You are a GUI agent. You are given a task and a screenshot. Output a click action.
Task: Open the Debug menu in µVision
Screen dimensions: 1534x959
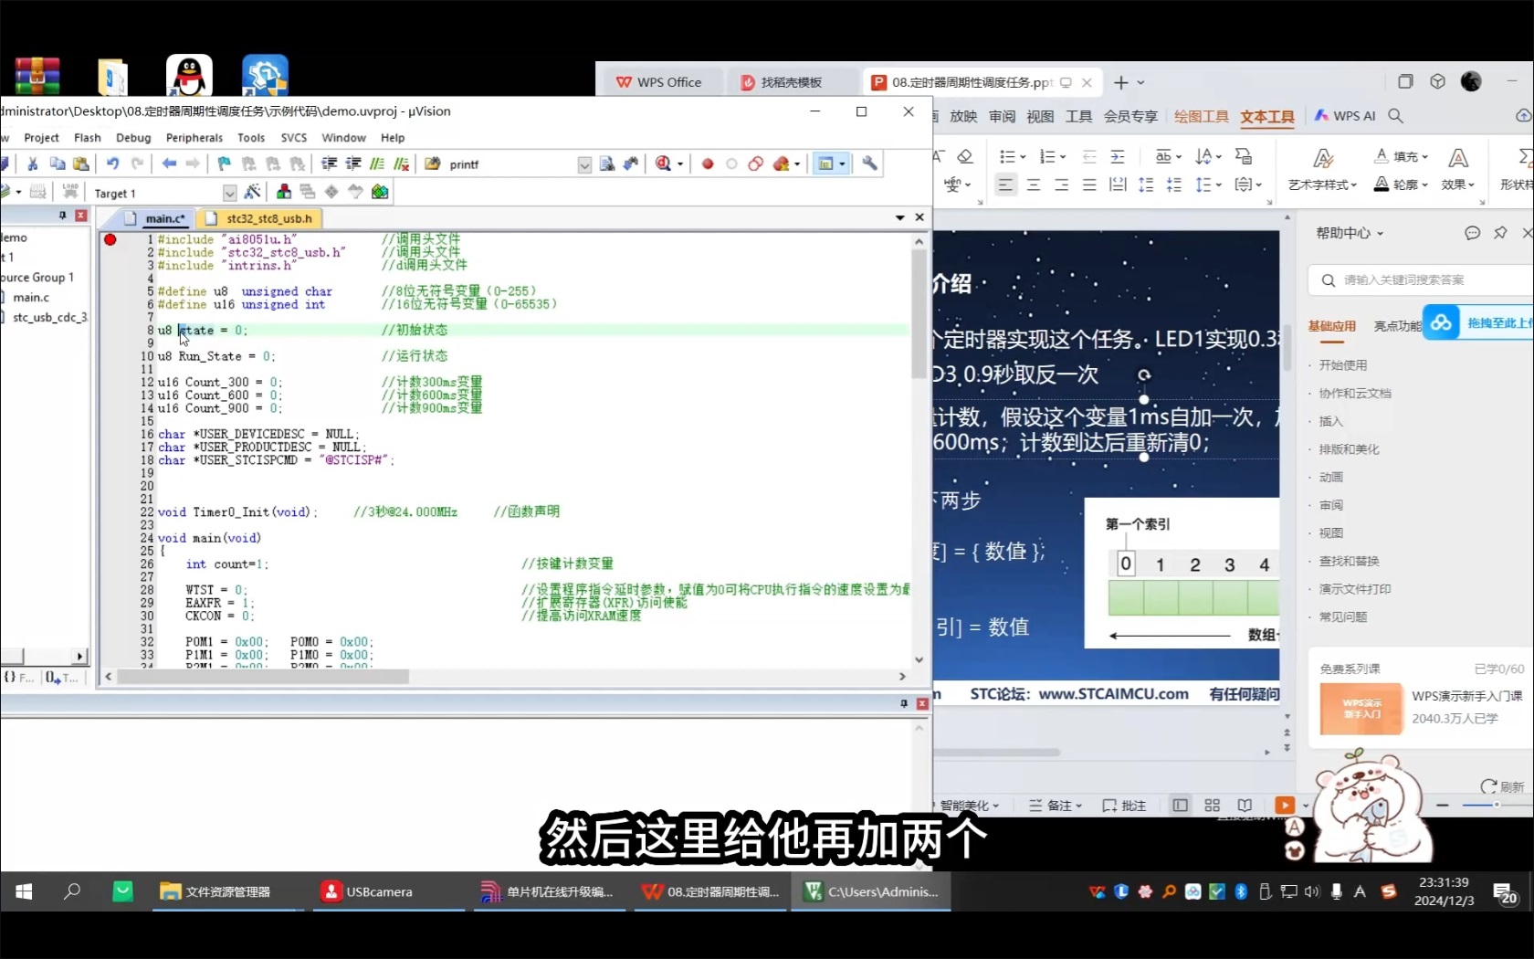coord(133,138)
